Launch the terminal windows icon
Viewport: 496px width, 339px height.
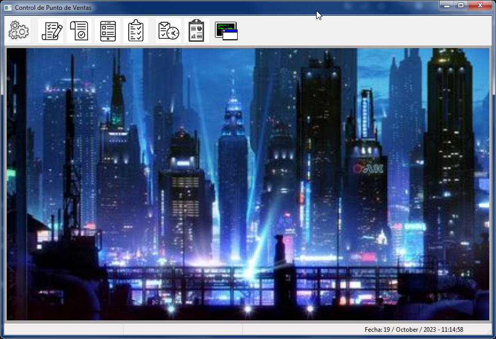pyautogui.click(x=226, y=30)
